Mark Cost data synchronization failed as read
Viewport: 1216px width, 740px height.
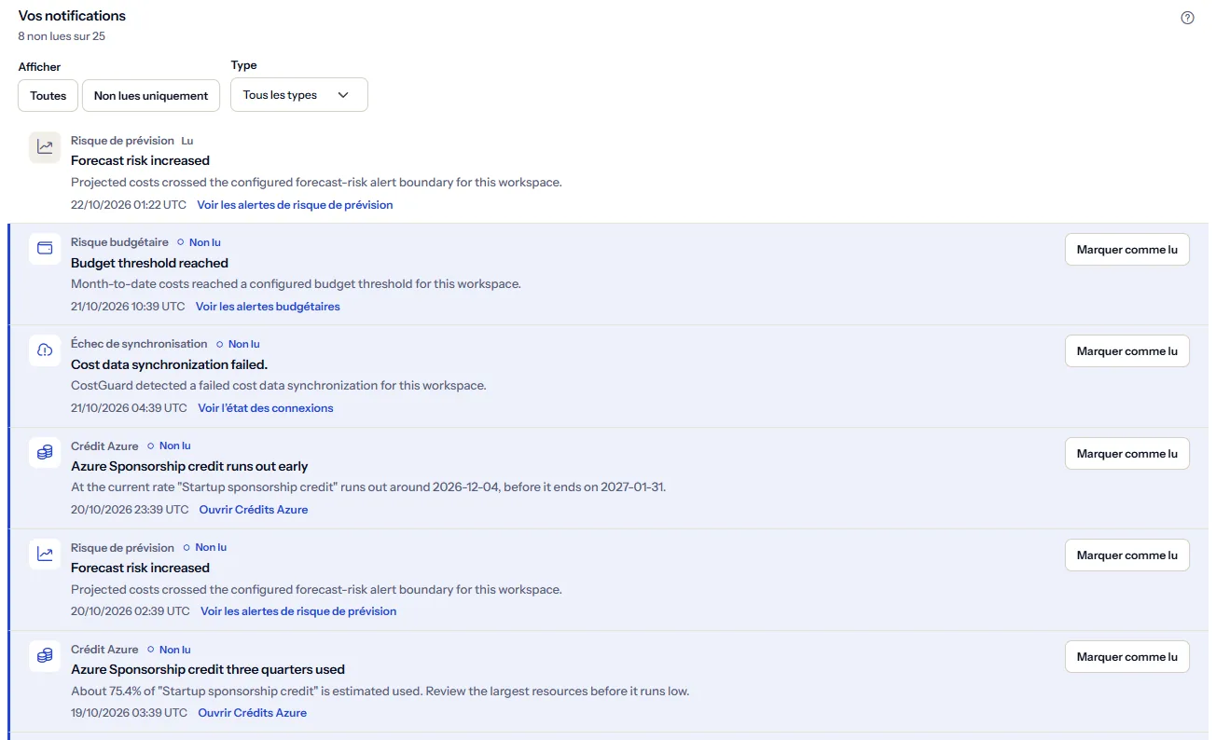tap(1126, 351)
